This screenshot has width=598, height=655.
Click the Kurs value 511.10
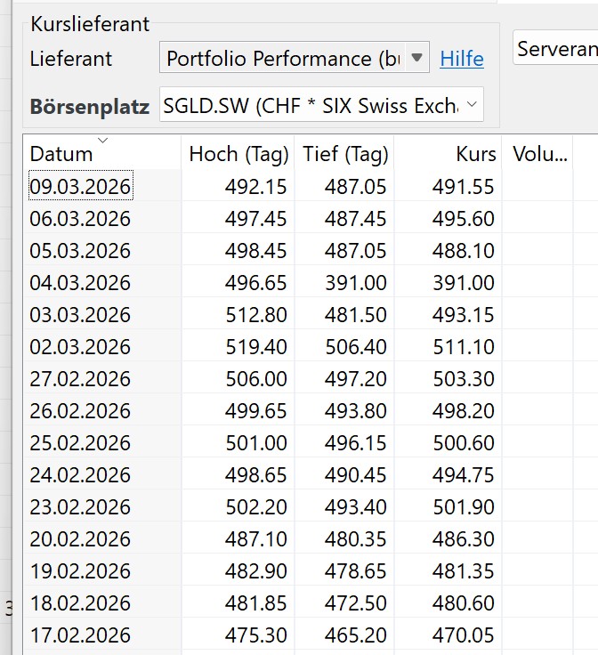click(464, 347)
